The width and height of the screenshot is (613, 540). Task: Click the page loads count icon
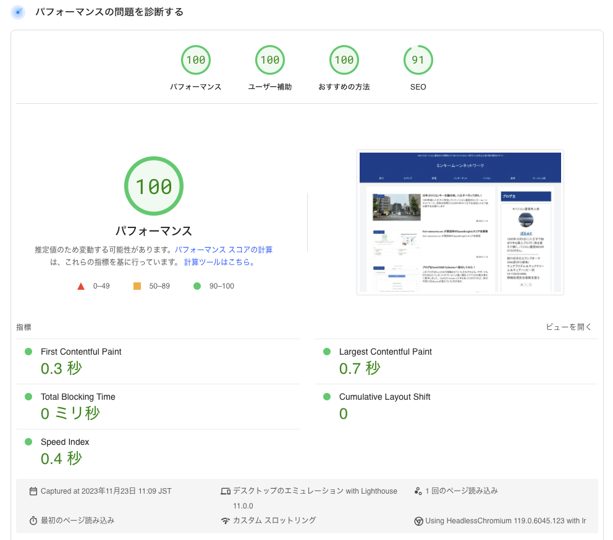[418, 491]
